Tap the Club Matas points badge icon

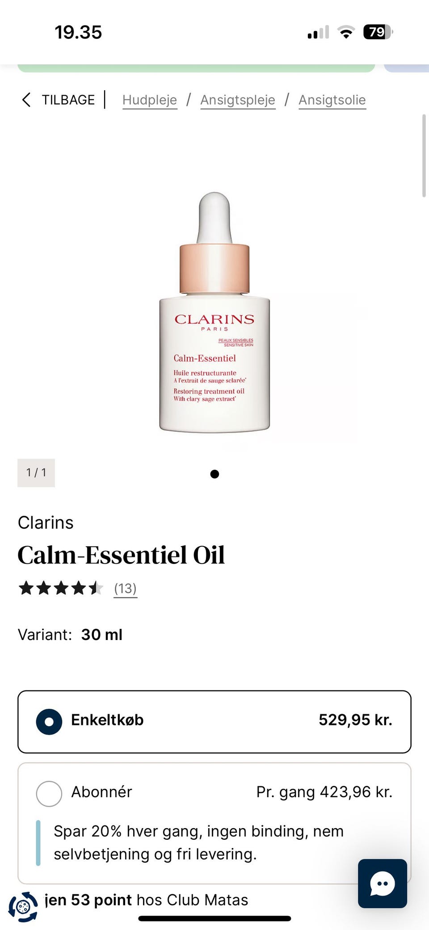[x=23, y=906]
